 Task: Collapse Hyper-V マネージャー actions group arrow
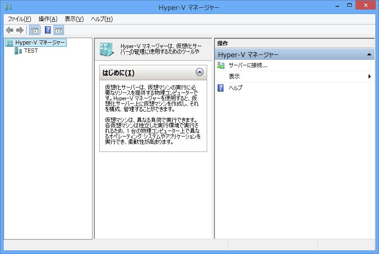pyautogui.click(x=369, y=55)
